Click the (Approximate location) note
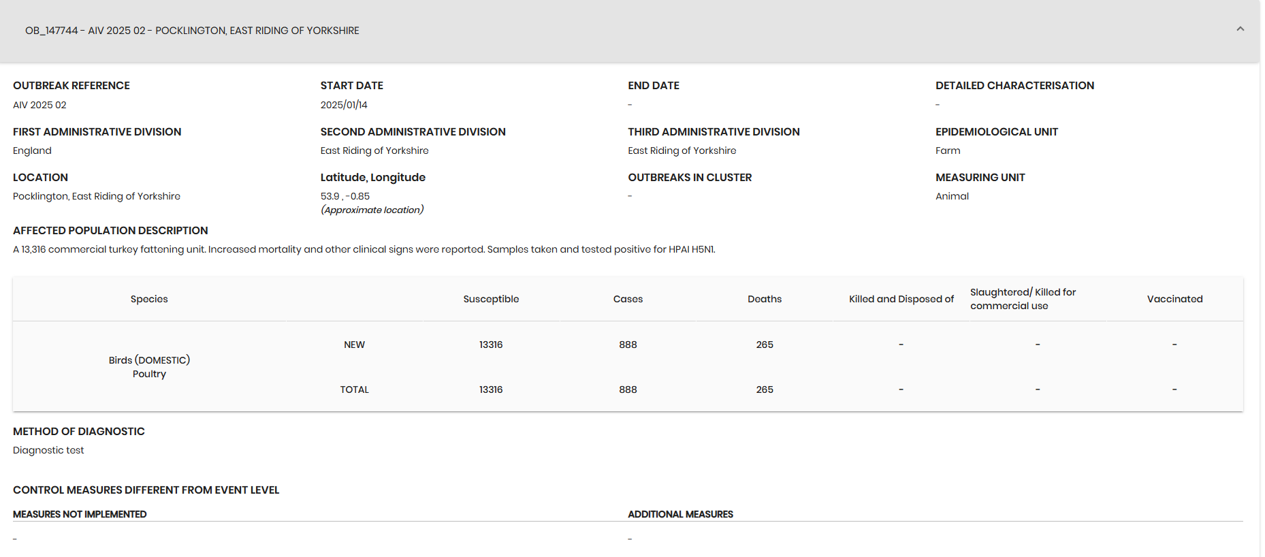Screen dimensions: 1265x557 tap(372, 210)
